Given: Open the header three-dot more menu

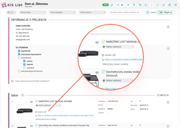Looking at the screenshot, I should 152,5.
